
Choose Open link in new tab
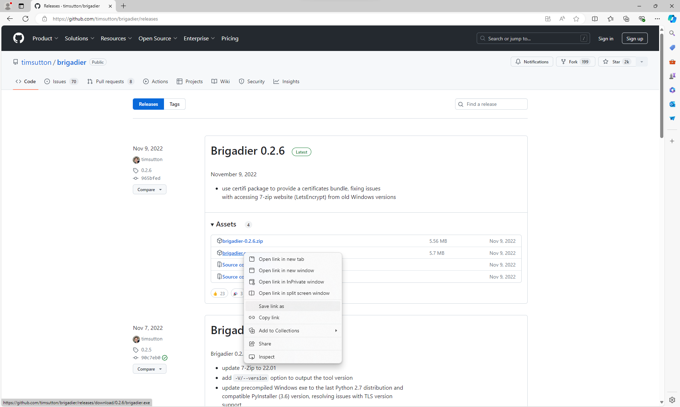click(x=293, y=259)
